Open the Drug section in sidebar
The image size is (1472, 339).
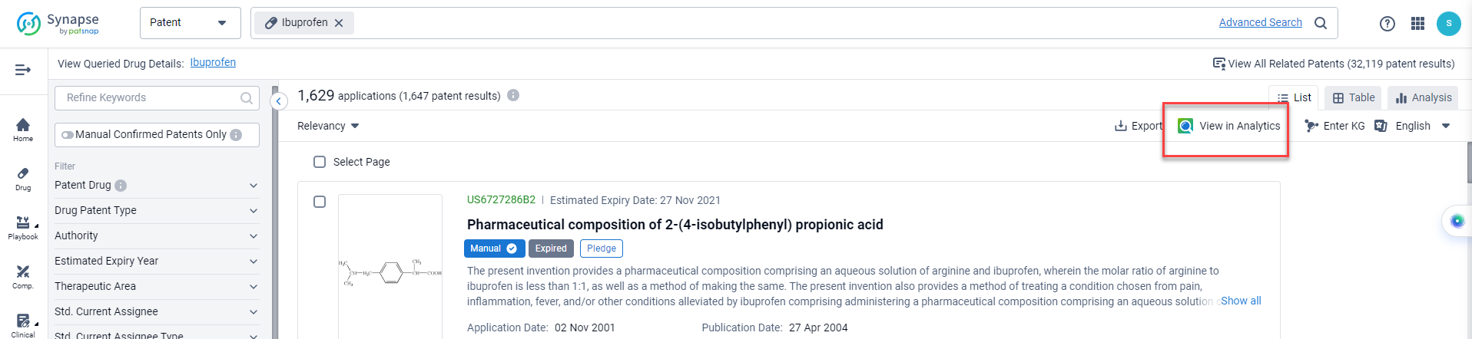tap(23, 178)
